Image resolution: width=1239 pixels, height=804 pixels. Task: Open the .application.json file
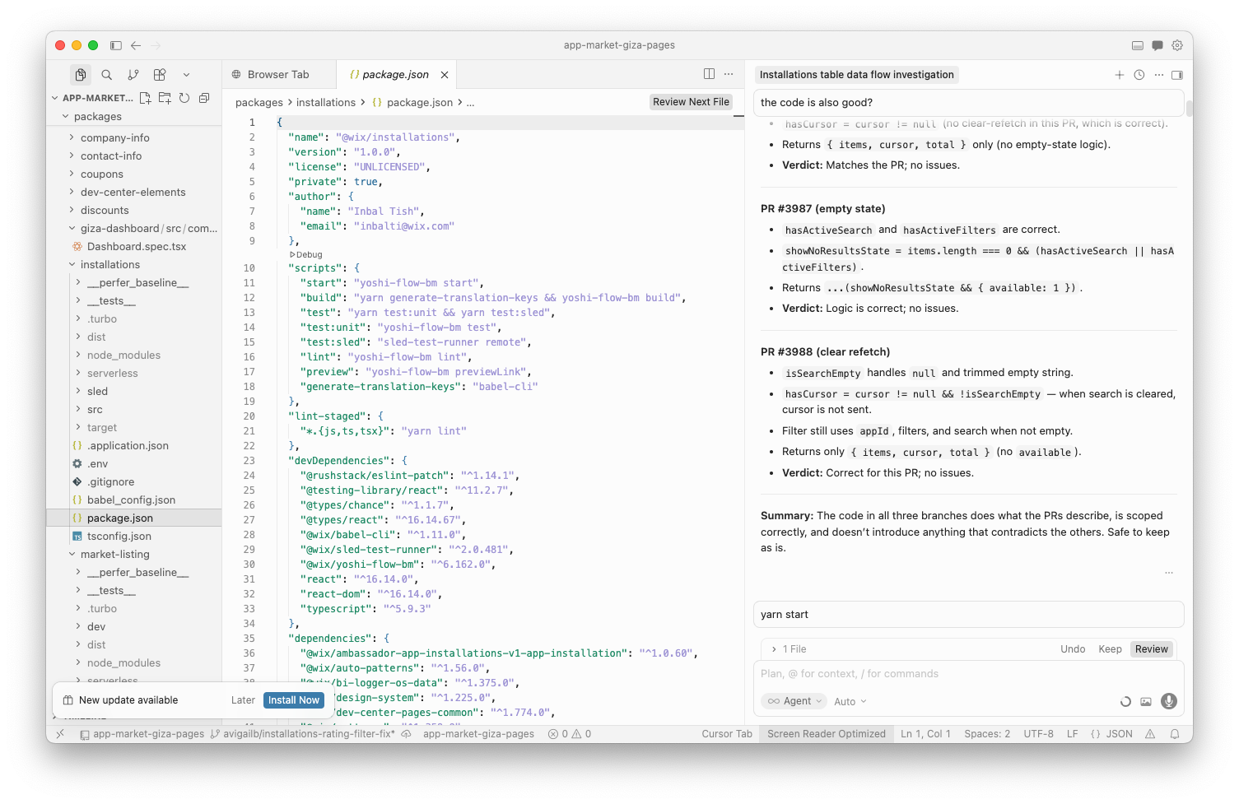128,446
